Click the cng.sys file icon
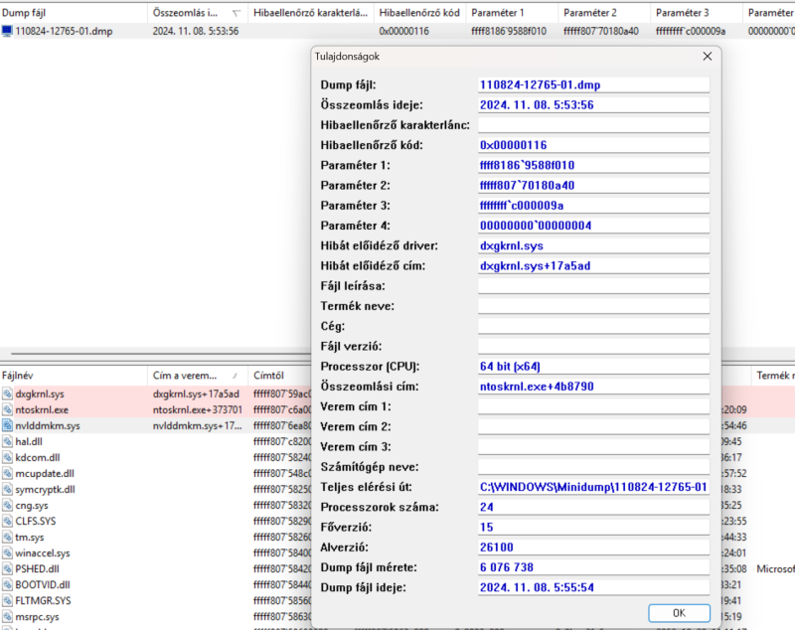This screenshot has width=795, height=630. pyautogui.click(x=7, y=506)
